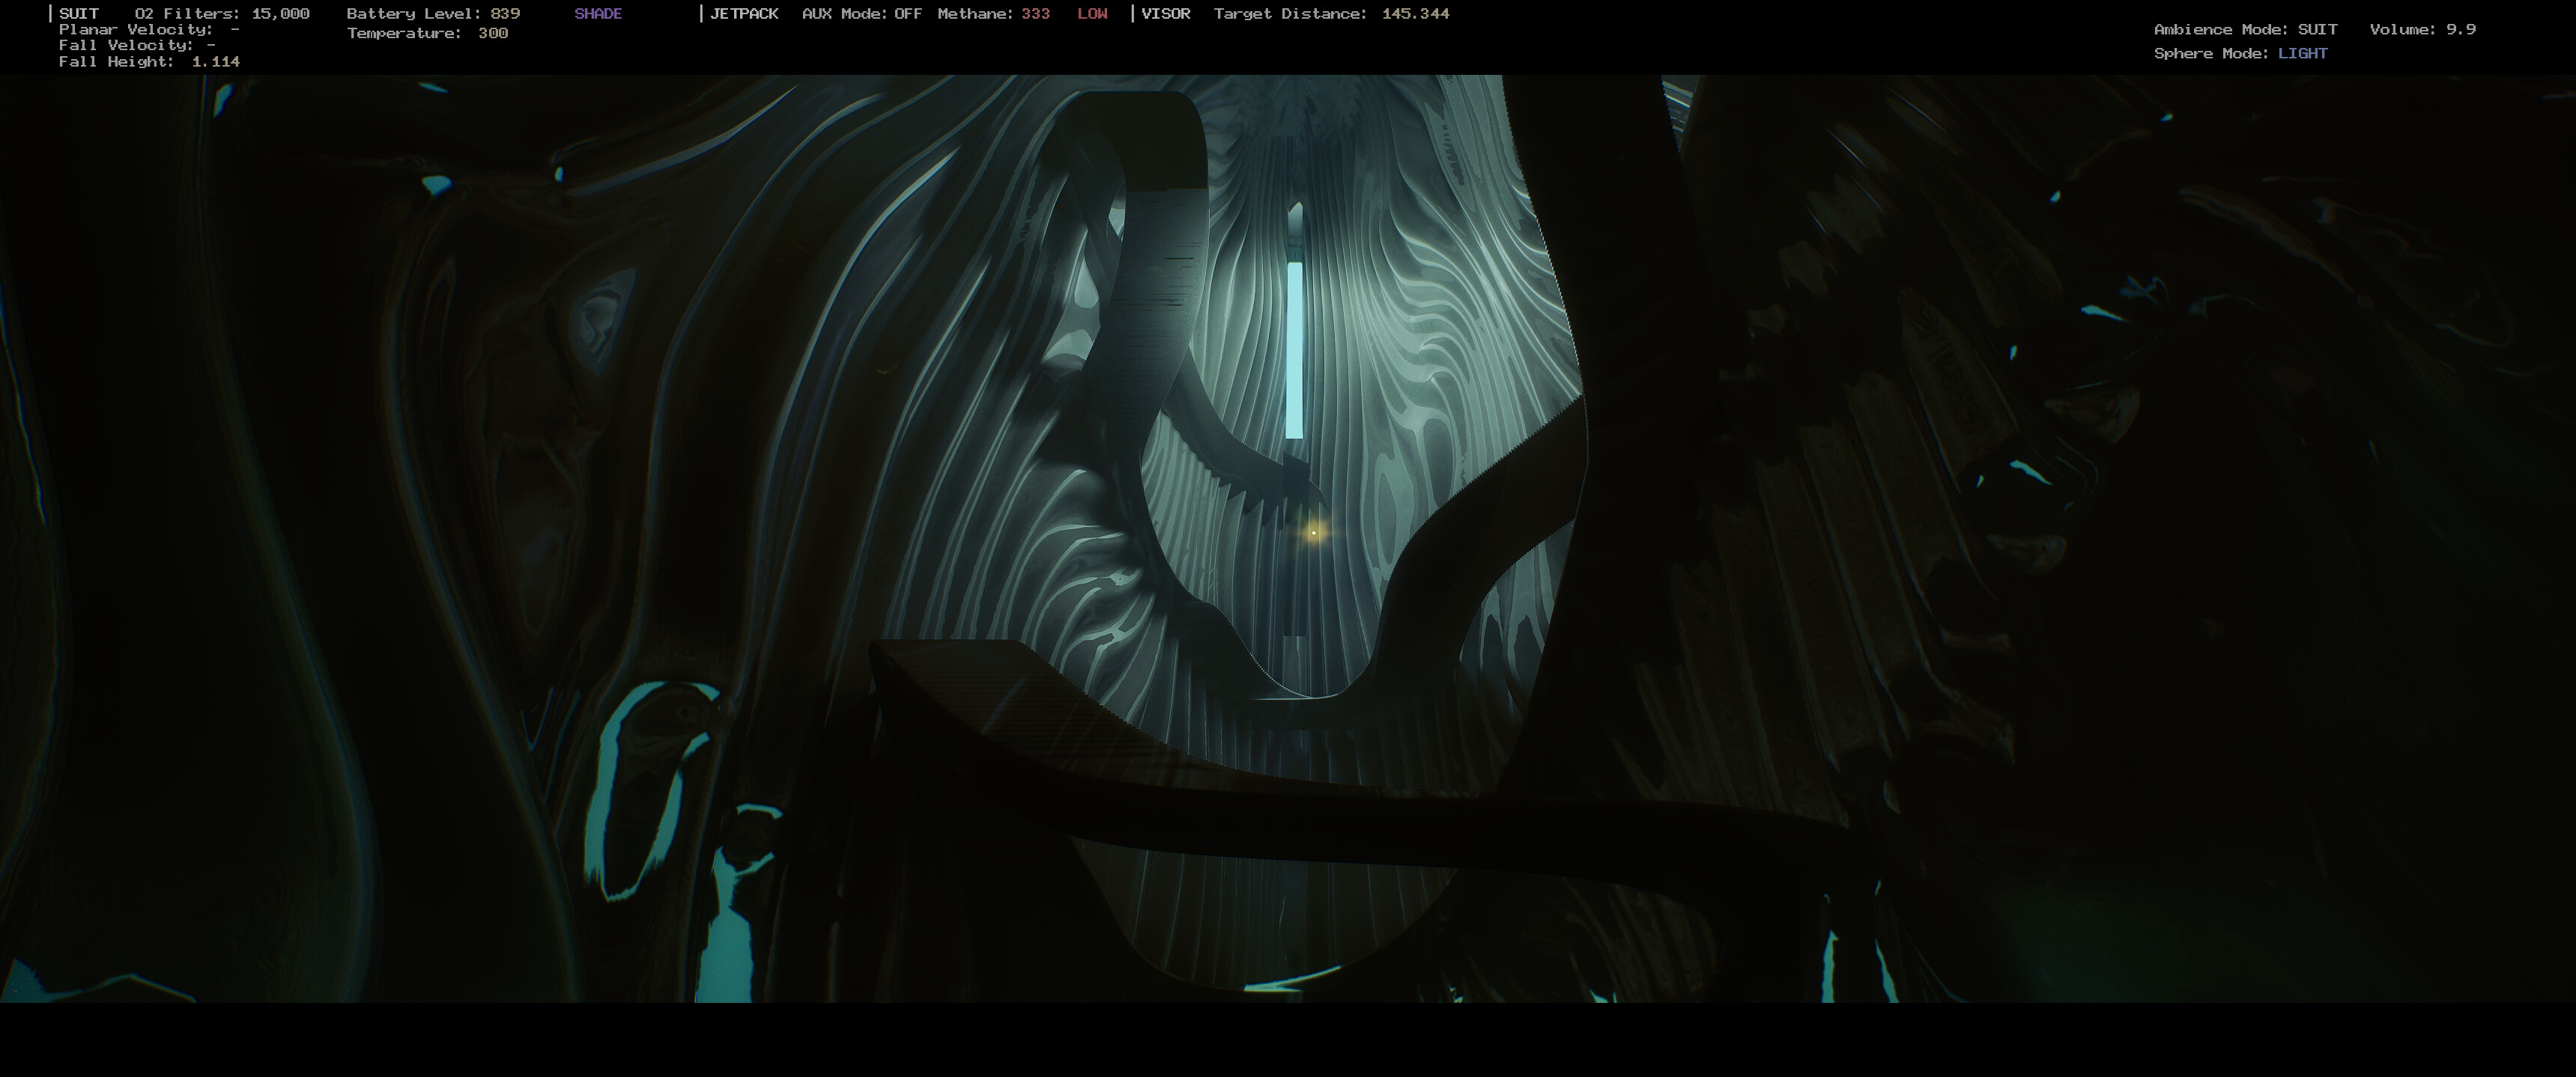Click the Fall Height value 1.114
Image resolution: width=2576 pixels, height=1077 pixels.
[x=216, y=61]
